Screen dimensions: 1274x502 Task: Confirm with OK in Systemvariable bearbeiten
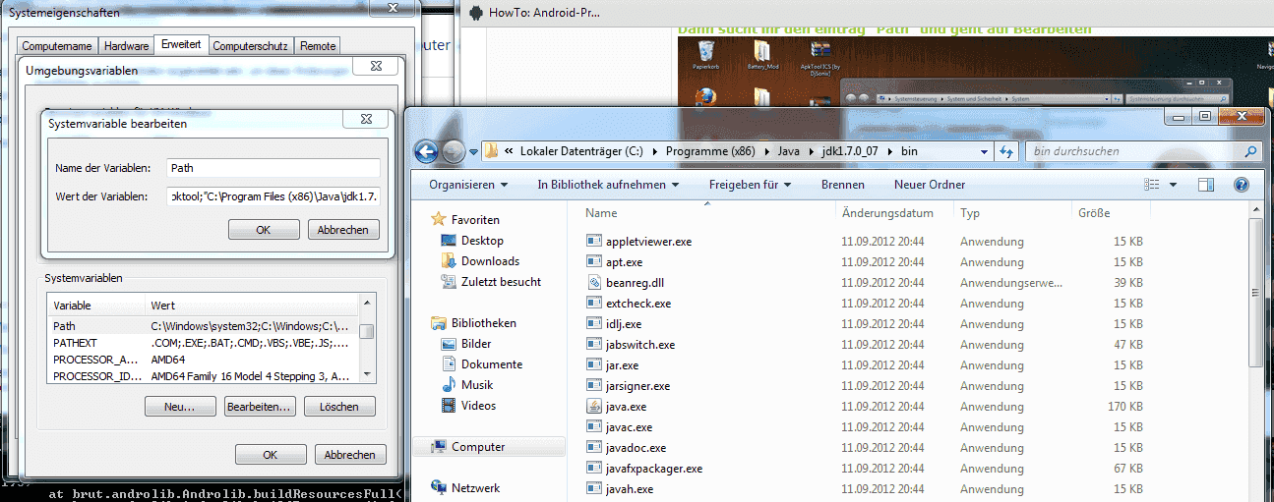point(264,229)
